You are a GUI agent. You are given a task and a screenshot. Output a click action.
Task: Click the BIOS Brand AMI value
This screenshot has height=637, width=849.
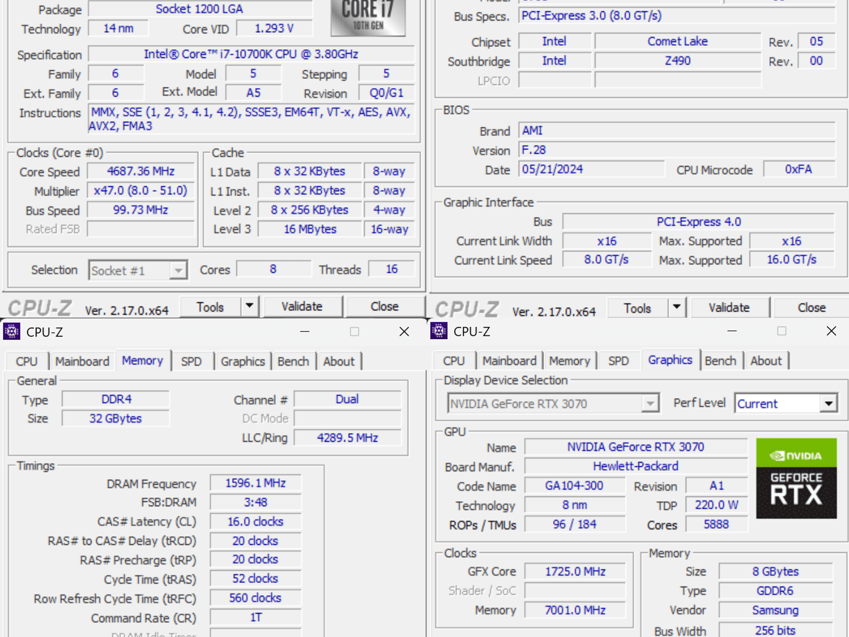pos(677,131)
